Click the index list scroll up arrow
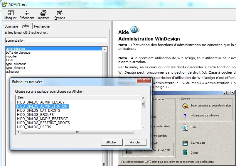Image resolution: width=236 pixels, height=166 pixels. tap(104, 49)
